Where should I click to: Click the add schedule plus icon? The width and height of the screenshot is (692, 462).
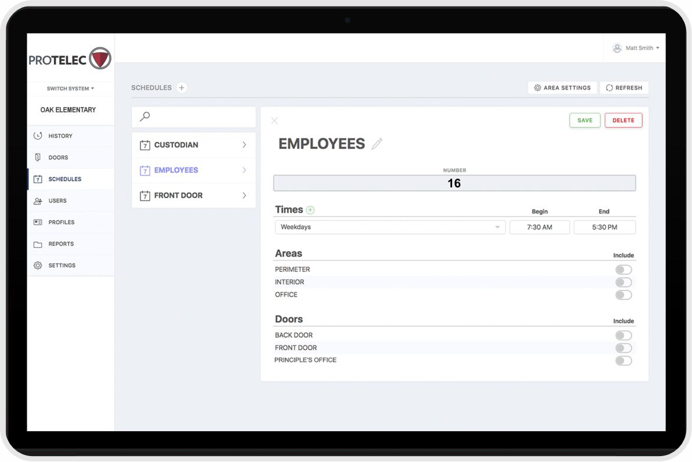[x=182, y=88]
